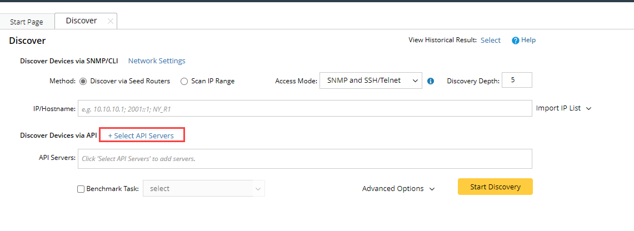This screenshot has width=634, height=231.
Task: Open the Network Settings link
Action: pyautogui.click(x=157, y=61)
